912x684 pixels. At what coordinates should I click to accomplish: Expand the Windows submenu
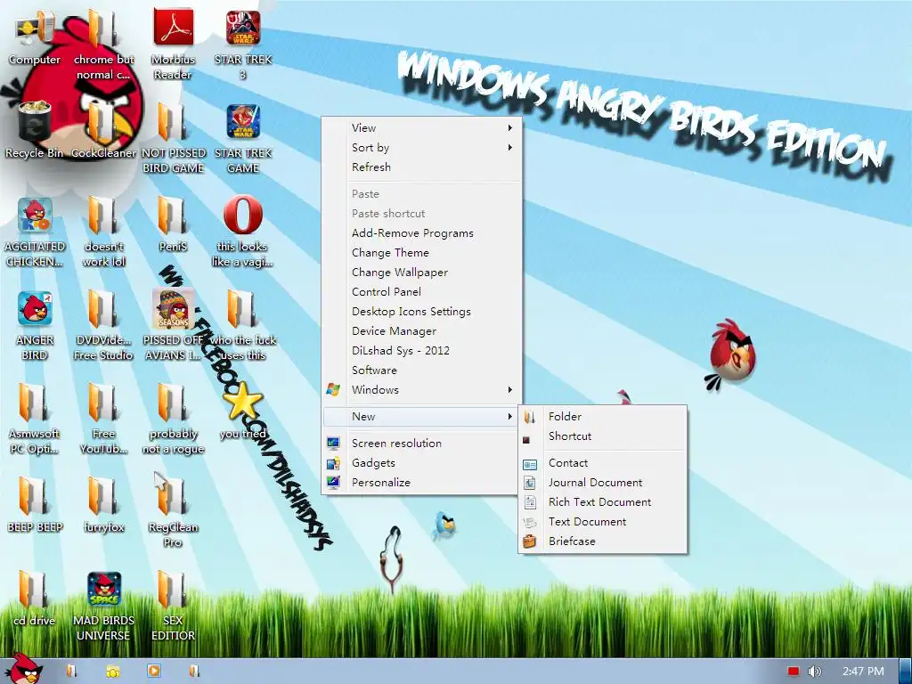pyautogui.click(x=421, y=390)
